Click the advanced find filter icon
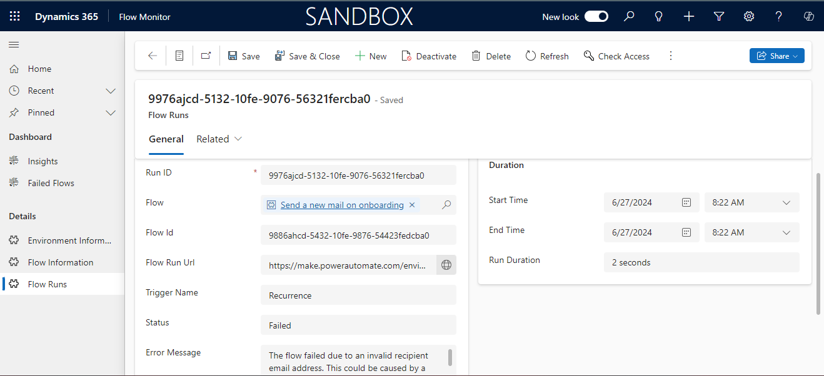This screenshot has width=824, height=376. click(719, 17)
